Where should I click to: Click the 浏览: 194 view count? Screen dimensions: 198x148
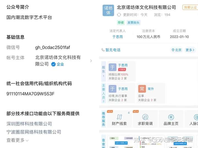(162, 15)
